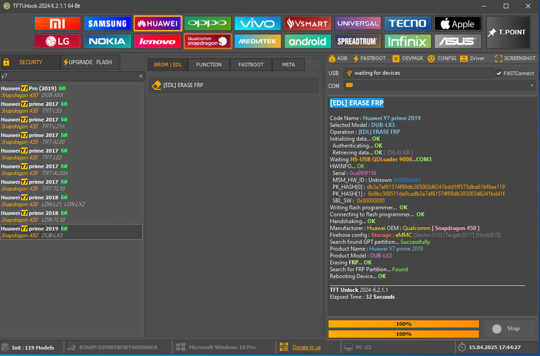The height and width of the screenshot is (356, 540).
Task: Take a SCREENSHOT of the log
Action: tap(515, 59)
